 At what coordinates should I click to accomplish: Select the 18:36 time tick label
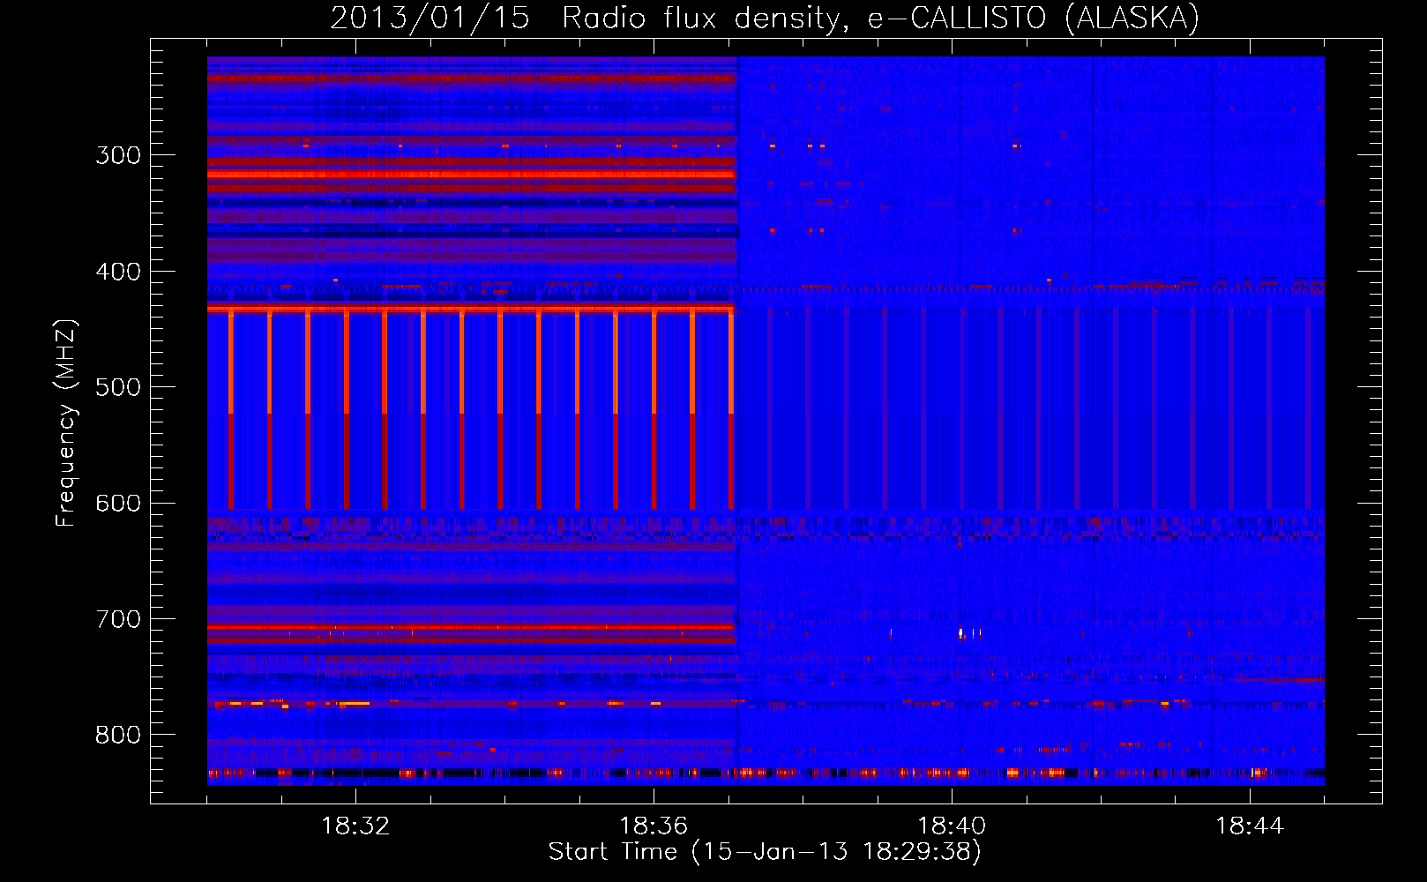click(x=654, y=826)
